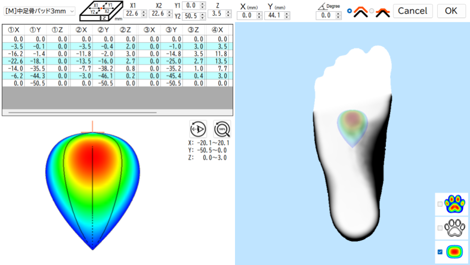Click the 100% zoom reset magnifier icon
The height and width of the screenshot is (265, 470).
(222, 129)
